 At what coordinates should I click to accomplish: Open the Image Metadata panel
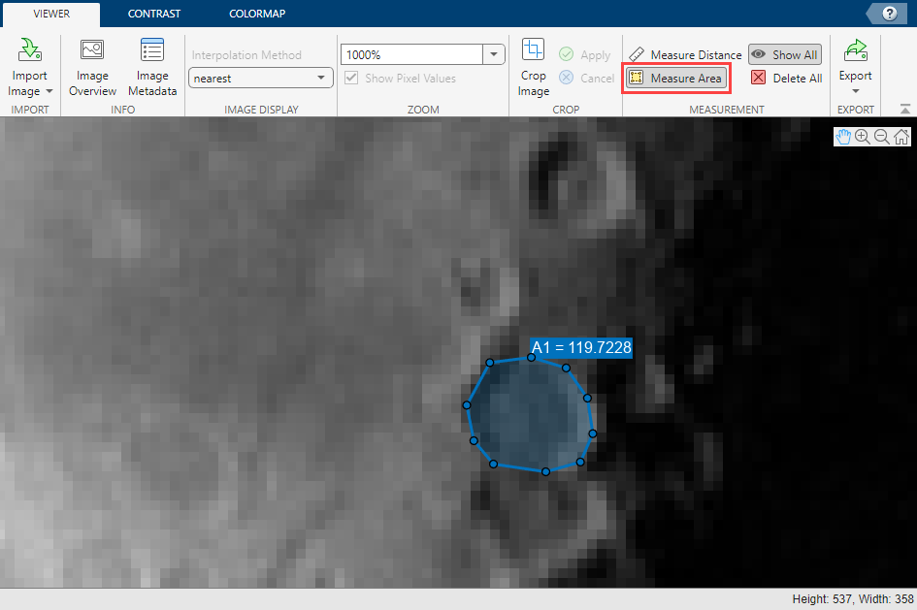point(152,66)
